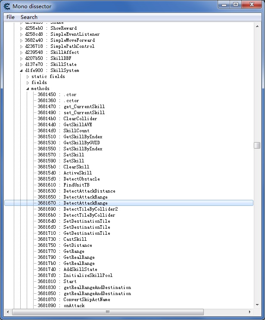Screen dimensions: 265x320
Task: Click the vertical scrollbar up arrow
Action: coord(257,24)
